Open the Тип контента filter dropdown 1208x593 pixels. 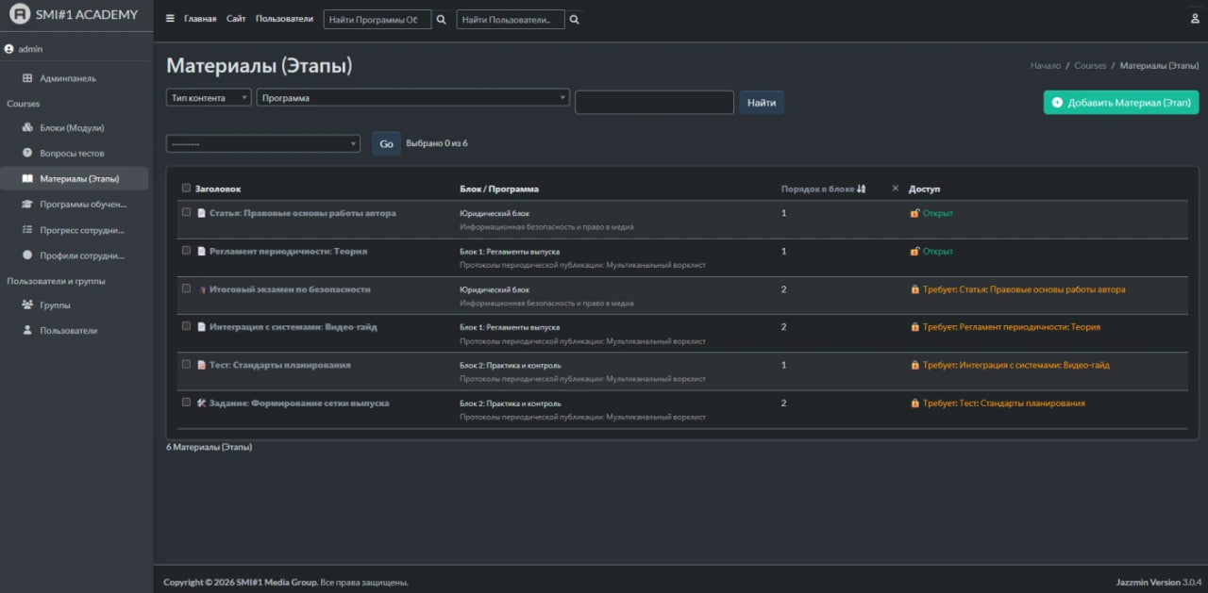point(209,97)
